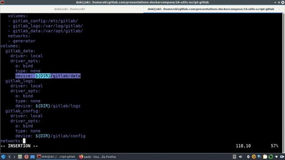
Task: Click the 'gitlab_config:' volume key
Action: (x=23, y=111)
